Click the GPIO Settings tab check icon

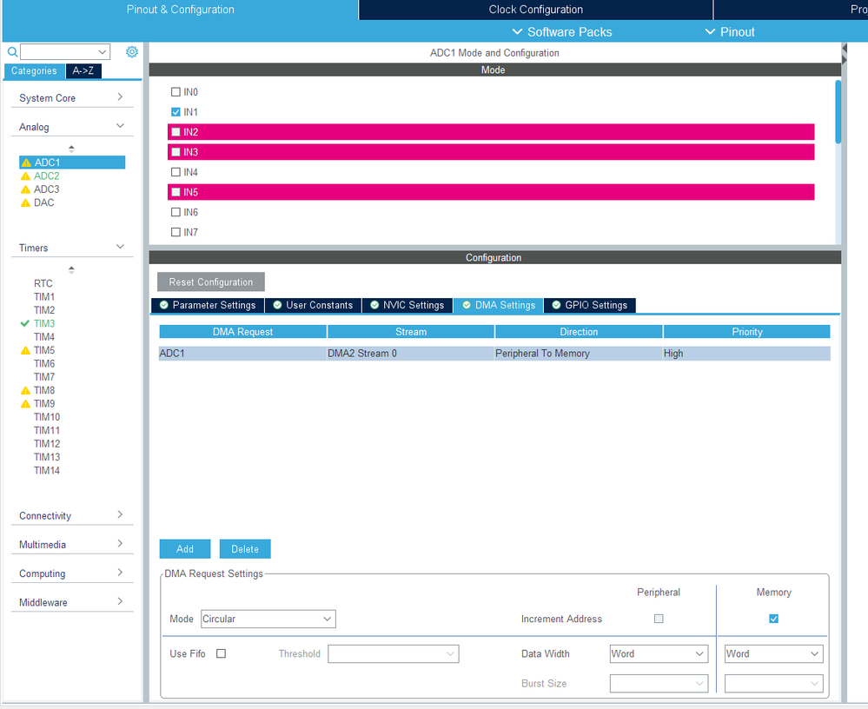[556, 305]
